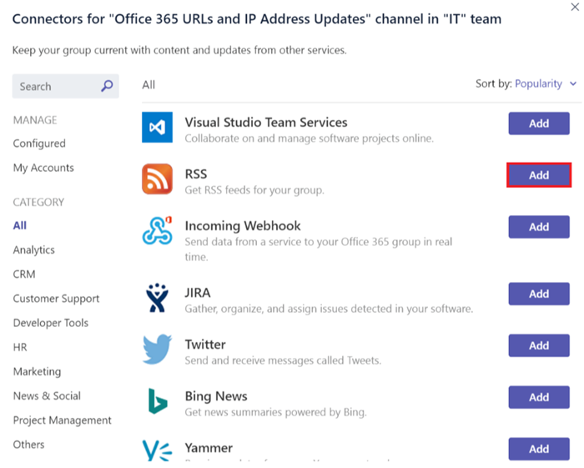Image resolution: width=584 pixels, height=468 pixels.
Task: Select the Developer Tools category
Action: pos(51,323)
